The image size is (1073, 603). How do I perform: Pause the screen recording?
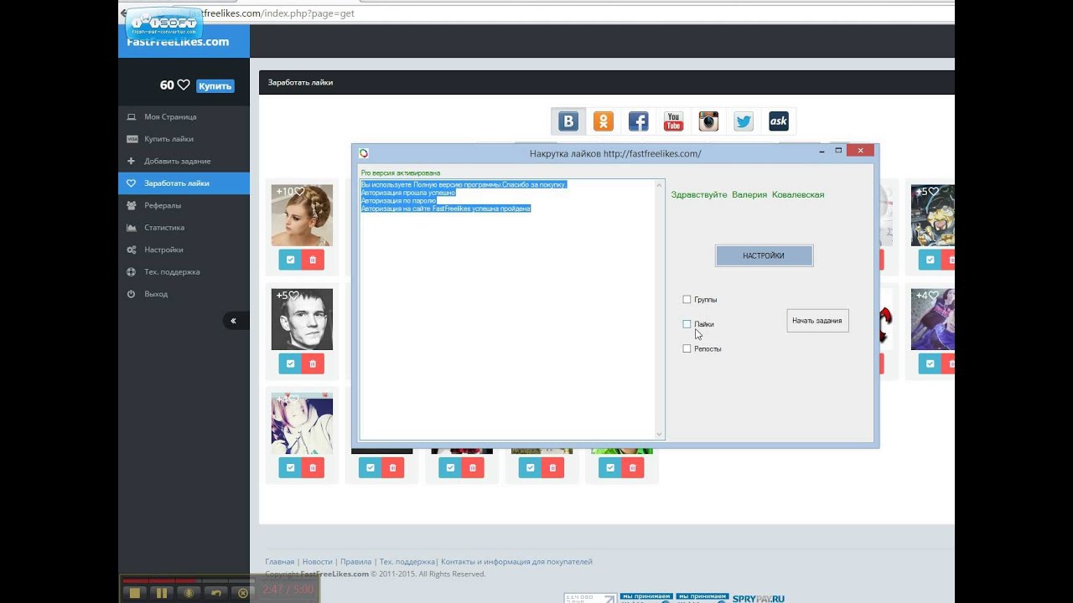pos(162,593)
